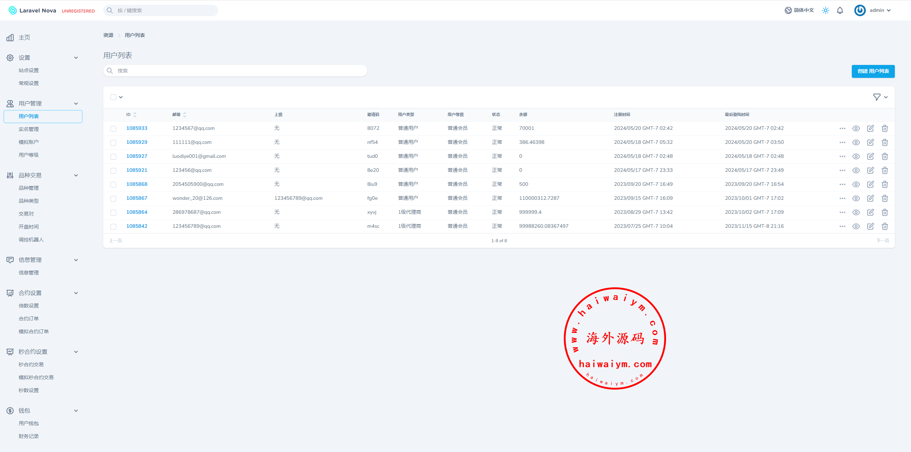
Task: Open the table filter funnel icon
Action: [x=877, y=97]
